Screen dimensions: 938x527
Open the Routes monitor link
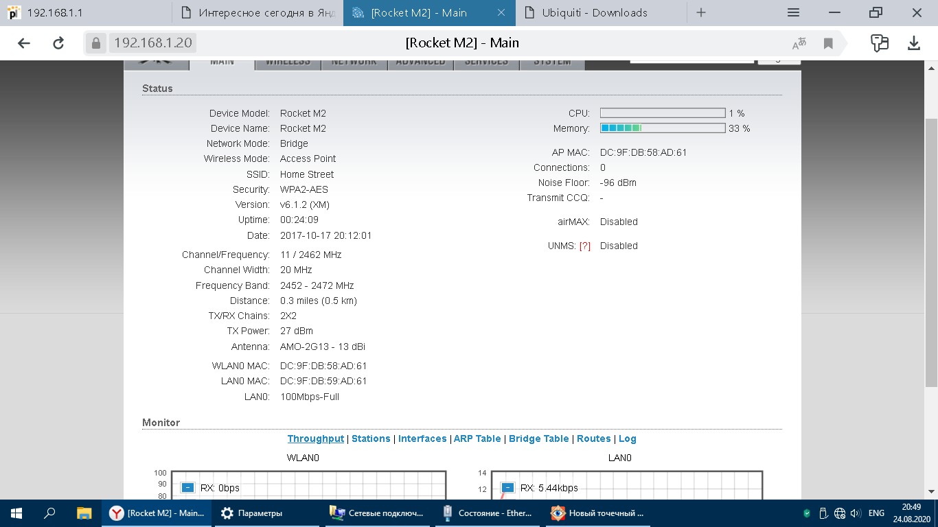click(x=594, y=438)
